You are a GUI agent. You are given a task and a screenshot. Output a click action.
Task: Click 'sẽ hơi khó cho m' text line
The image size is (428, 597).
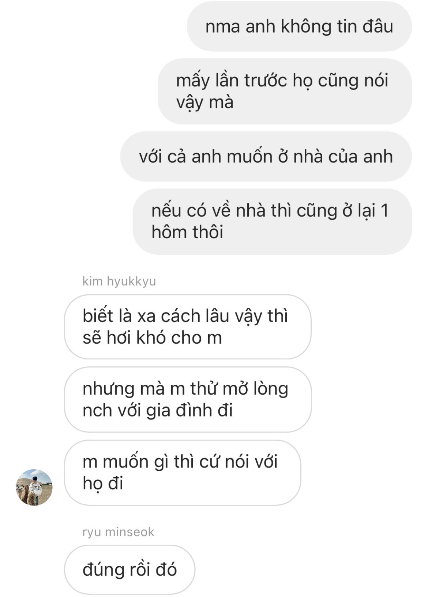click(152, 337)
